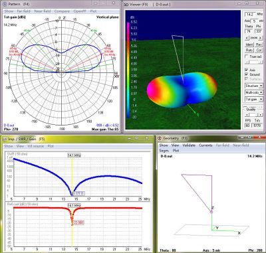The width and height of the screenshot is (266, 253).
Task: Open Show menu in Pattern window
Action: click(x=9, y=11)
